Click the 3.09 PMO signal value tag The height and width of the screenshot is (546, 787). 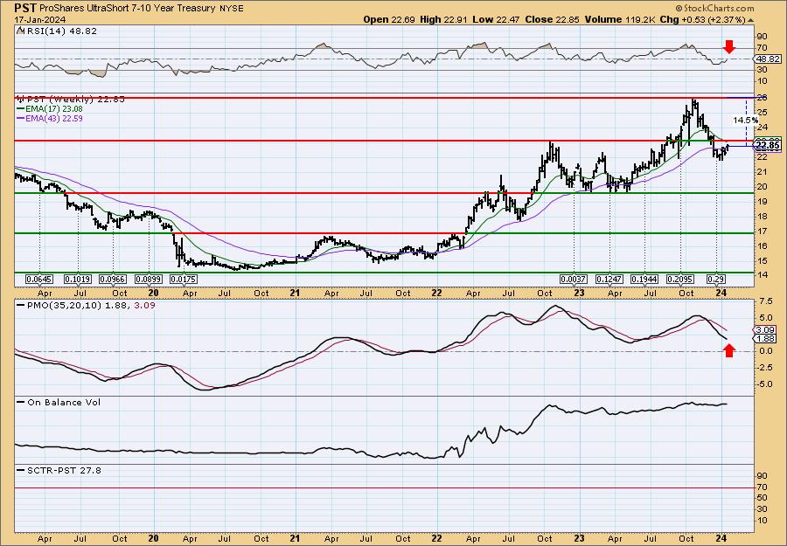coord(763,330)
